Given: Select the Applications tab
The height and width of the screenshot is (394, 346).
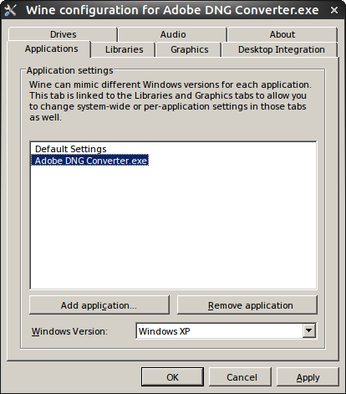Looking at the screenshot, I should (x=51, y=49).
